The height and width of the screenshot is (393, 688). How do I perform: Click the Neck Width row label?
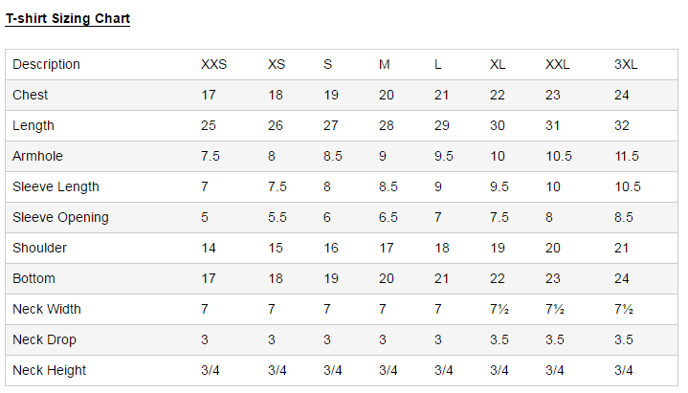pyautogui.click(x=47, y=309)
